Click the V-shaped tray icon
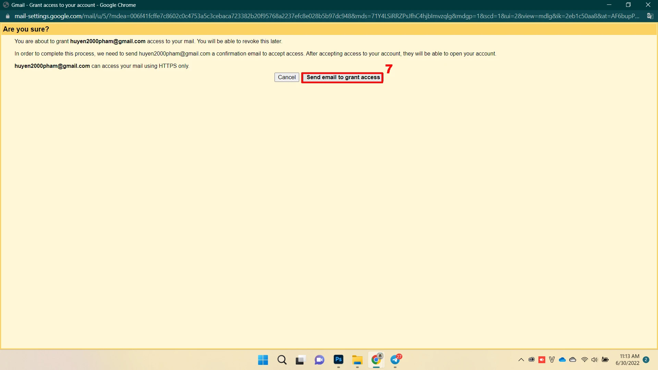658x370 pixels. point(552,360)
